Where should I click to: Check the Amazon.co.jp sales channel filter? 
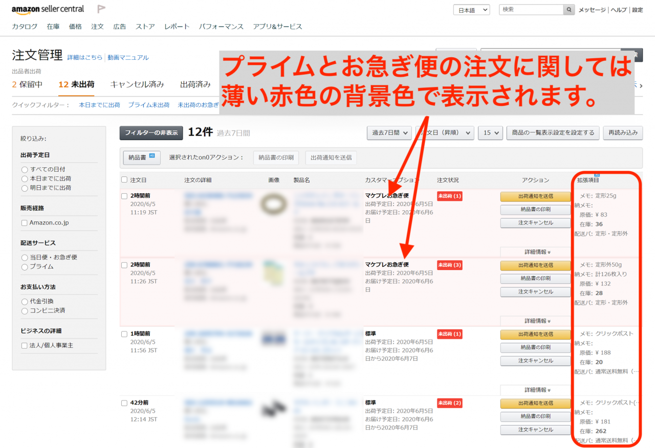tap(25, 223)
